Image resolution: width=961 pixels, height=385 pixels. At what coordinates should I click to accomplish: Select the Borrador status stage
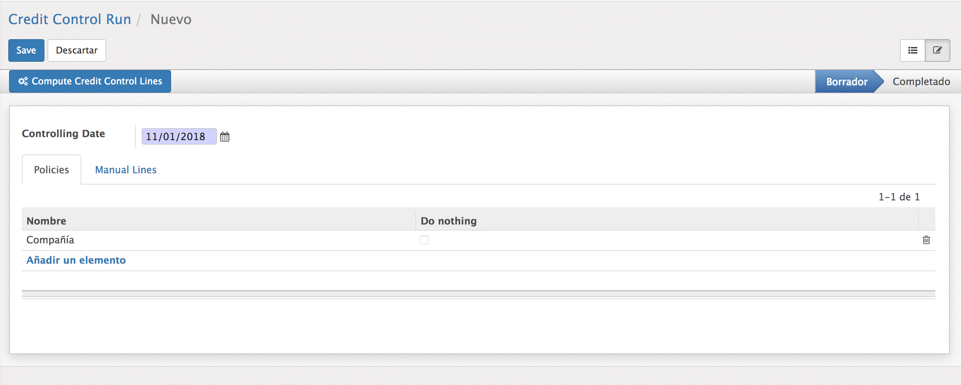tap(846, 82)
